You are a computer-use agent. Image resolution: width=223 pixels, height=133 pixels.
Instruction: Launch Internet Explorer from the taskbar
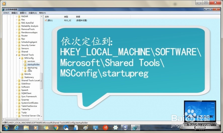[16, 128]
